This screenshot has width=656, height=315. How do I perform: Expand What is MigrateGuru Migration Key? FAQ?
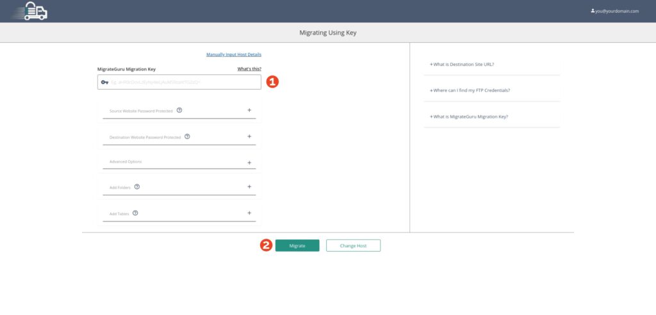469,117
